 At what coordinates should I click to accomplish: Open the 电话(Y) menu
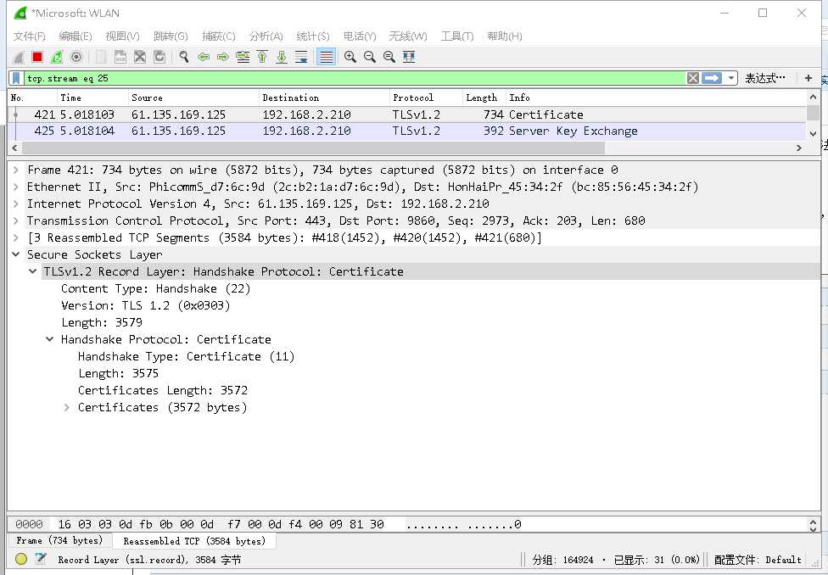[360, 36]
